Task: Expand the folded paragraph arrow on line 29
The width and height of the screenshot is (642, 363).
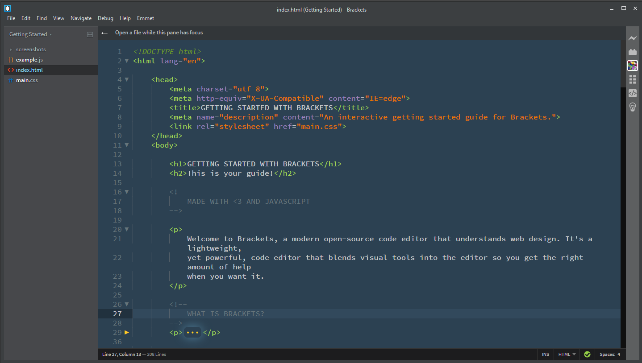Action: tap(127, 333)
